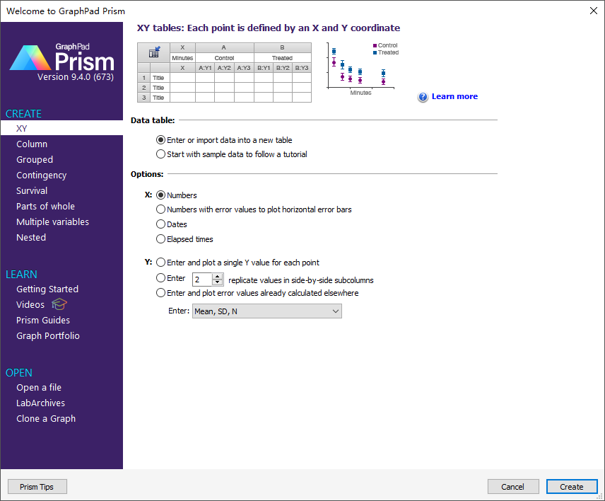Click the Learn more help question-mark icon
The image size is (605, 501).
click(423, 97)
